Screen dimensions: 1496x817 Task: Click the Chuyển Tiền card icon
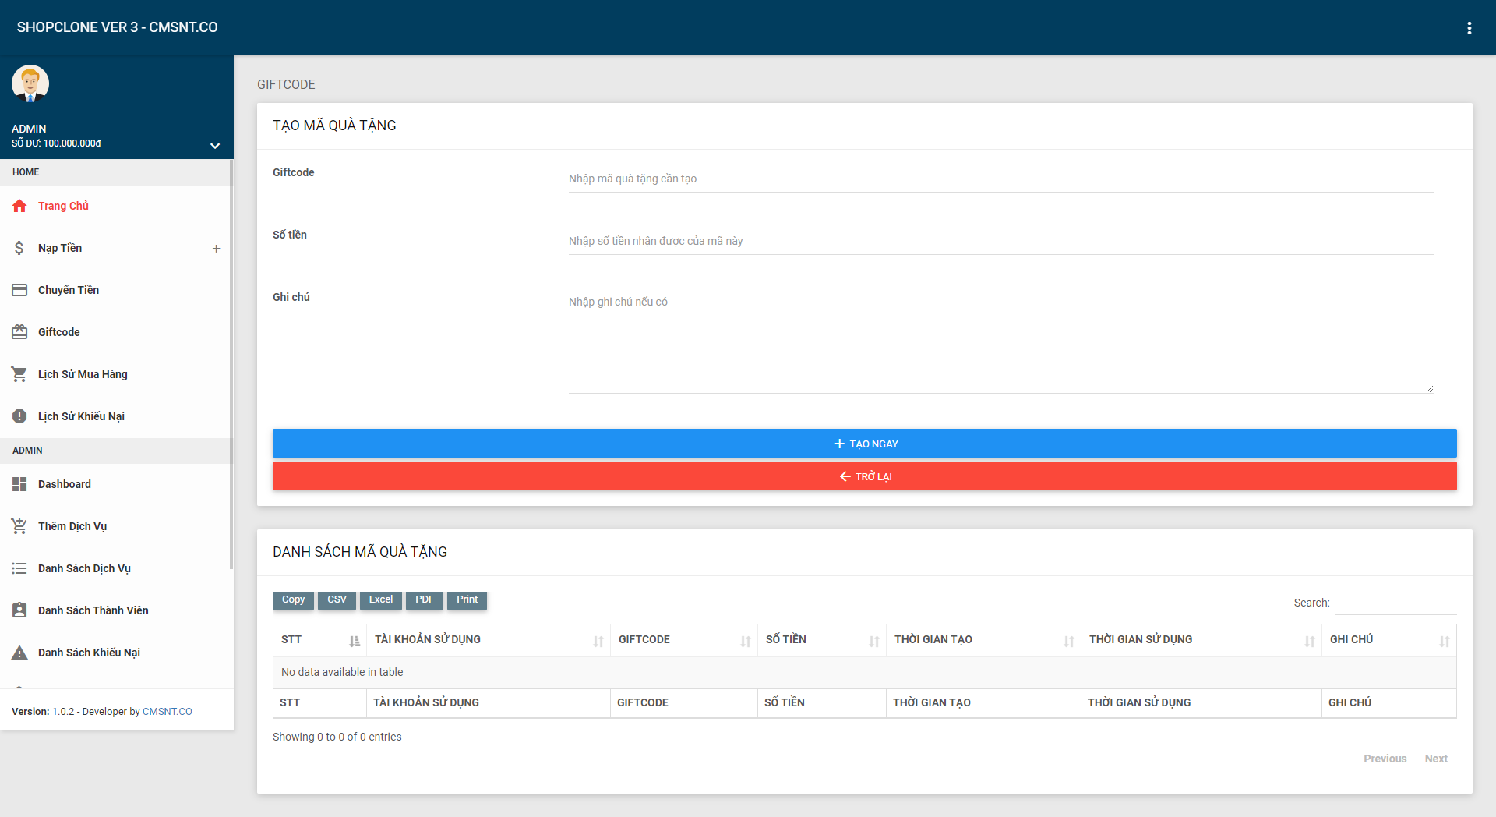click(19, 290)
